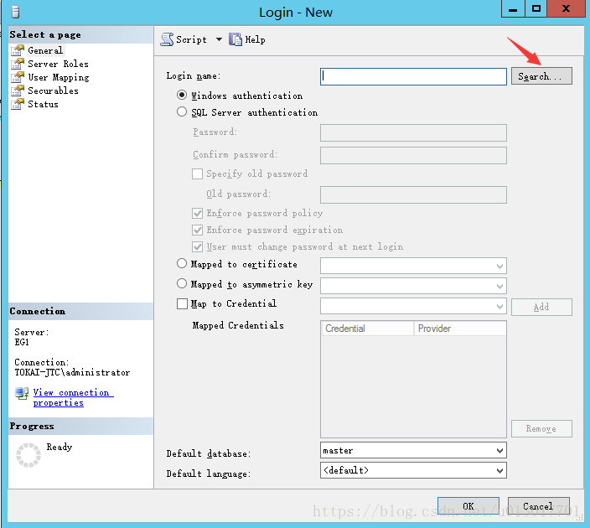Click the Status page icon
The image size is (590, 528).
coord(18,104)
